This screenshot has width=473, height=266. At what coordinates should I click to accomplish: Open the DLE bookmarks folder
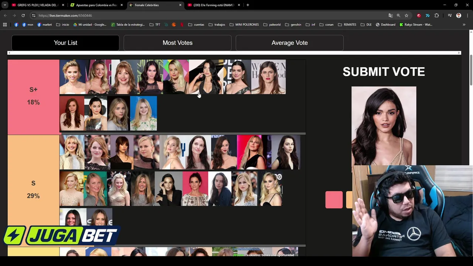pyautogui.click(x=366, y=25)
